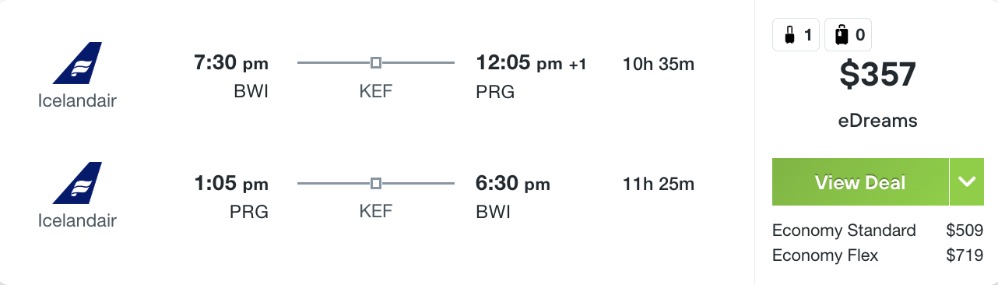Expand more deals with green chevron dropdown
998x285 pixels.
tap(967, 182)
